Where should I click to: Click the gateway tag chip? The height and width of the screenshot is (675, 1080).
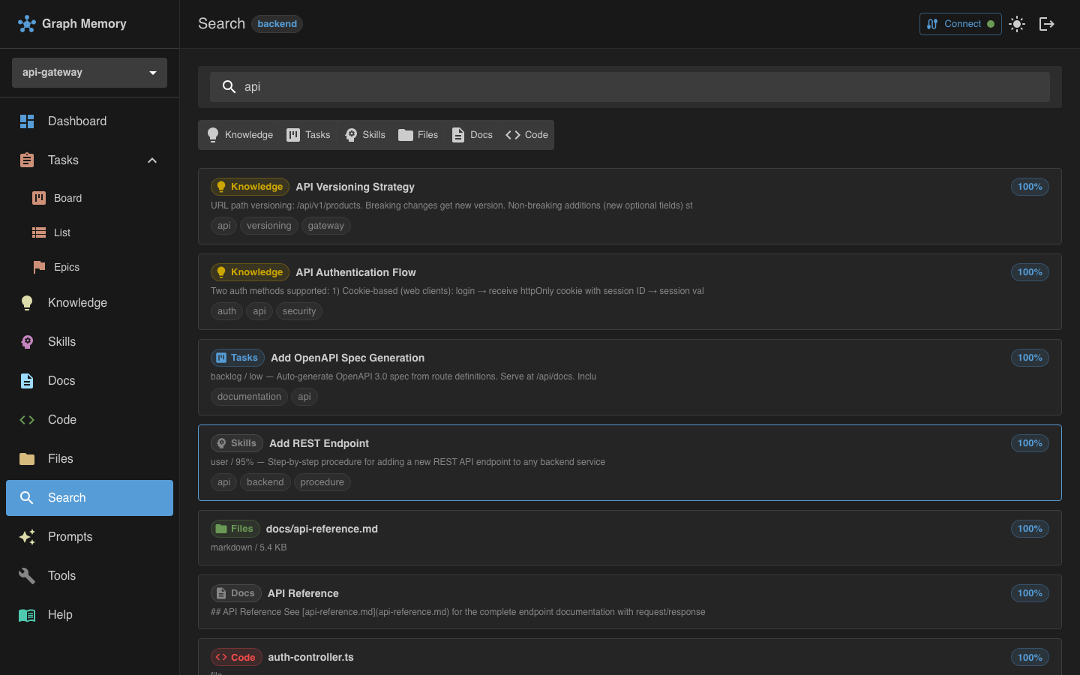point(326,226)
